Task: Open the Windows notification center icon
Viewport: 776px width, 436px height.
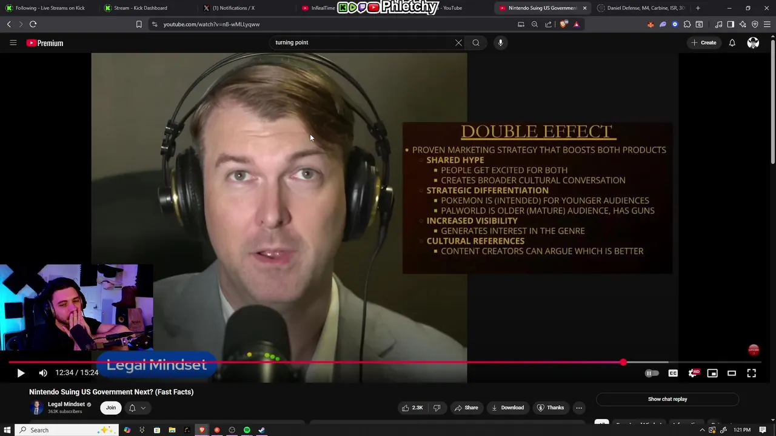Action: pos(763,430)
